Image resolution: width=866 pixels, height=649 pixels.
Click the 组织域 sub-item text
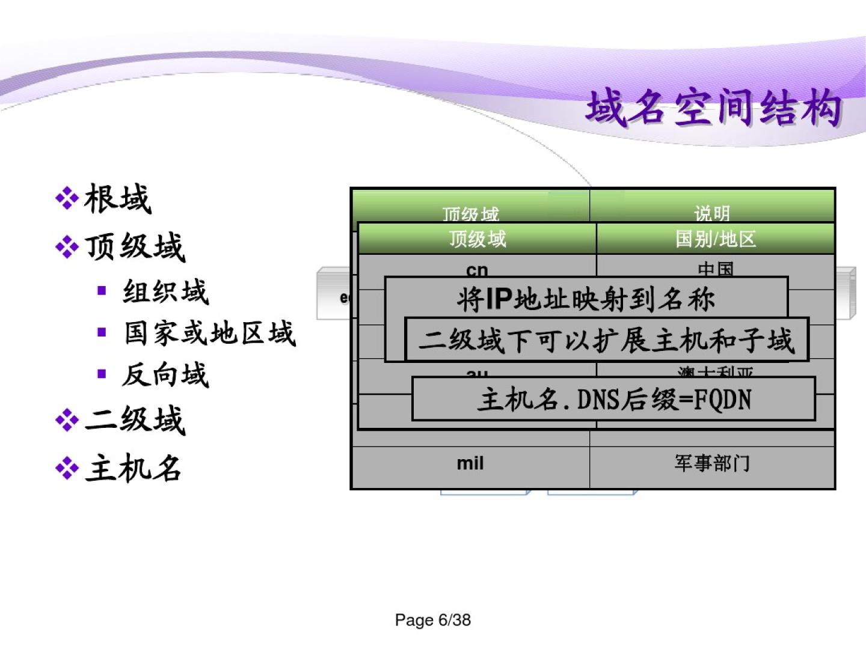coord(165,292)
